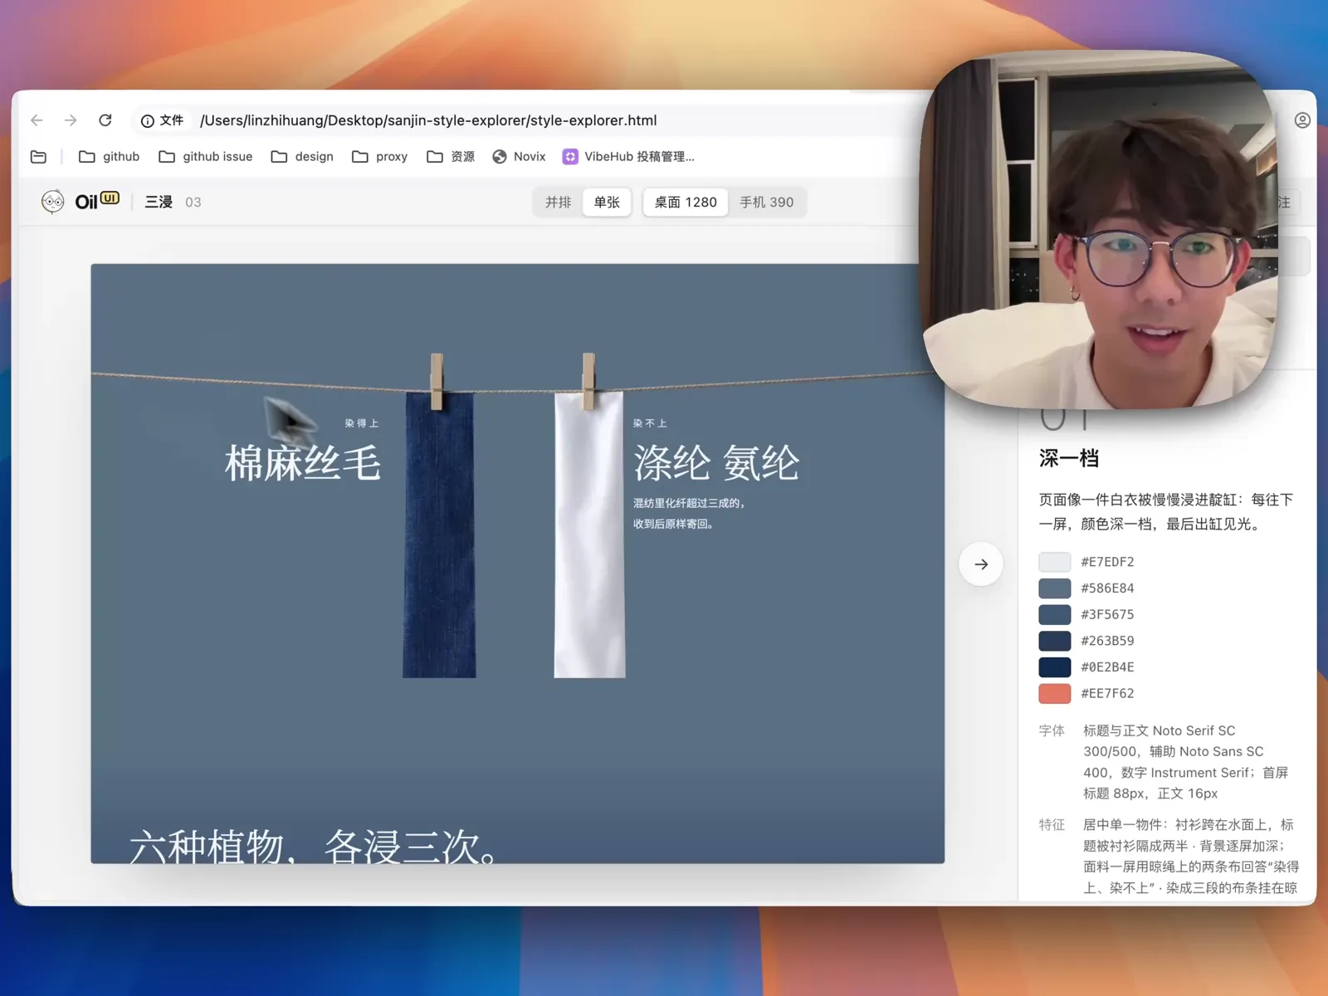Viewport: 1328px width, 996px height.
Task: Select 手机 390 mobile viewport
Action: click(x=766, y=203)
